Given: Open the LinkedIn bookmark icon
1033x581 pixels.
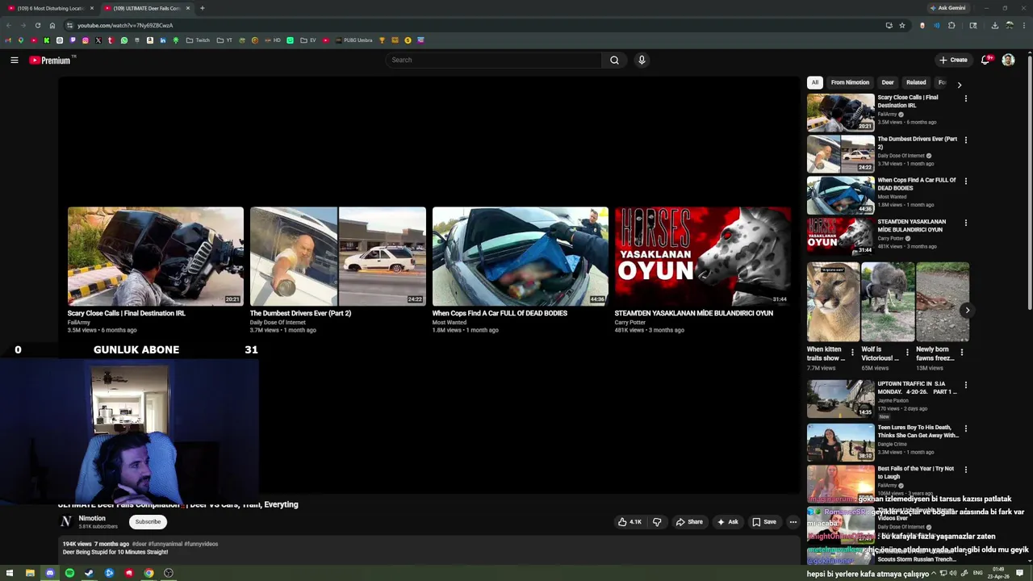Looking at the screenshot, I should click(163, 40).
